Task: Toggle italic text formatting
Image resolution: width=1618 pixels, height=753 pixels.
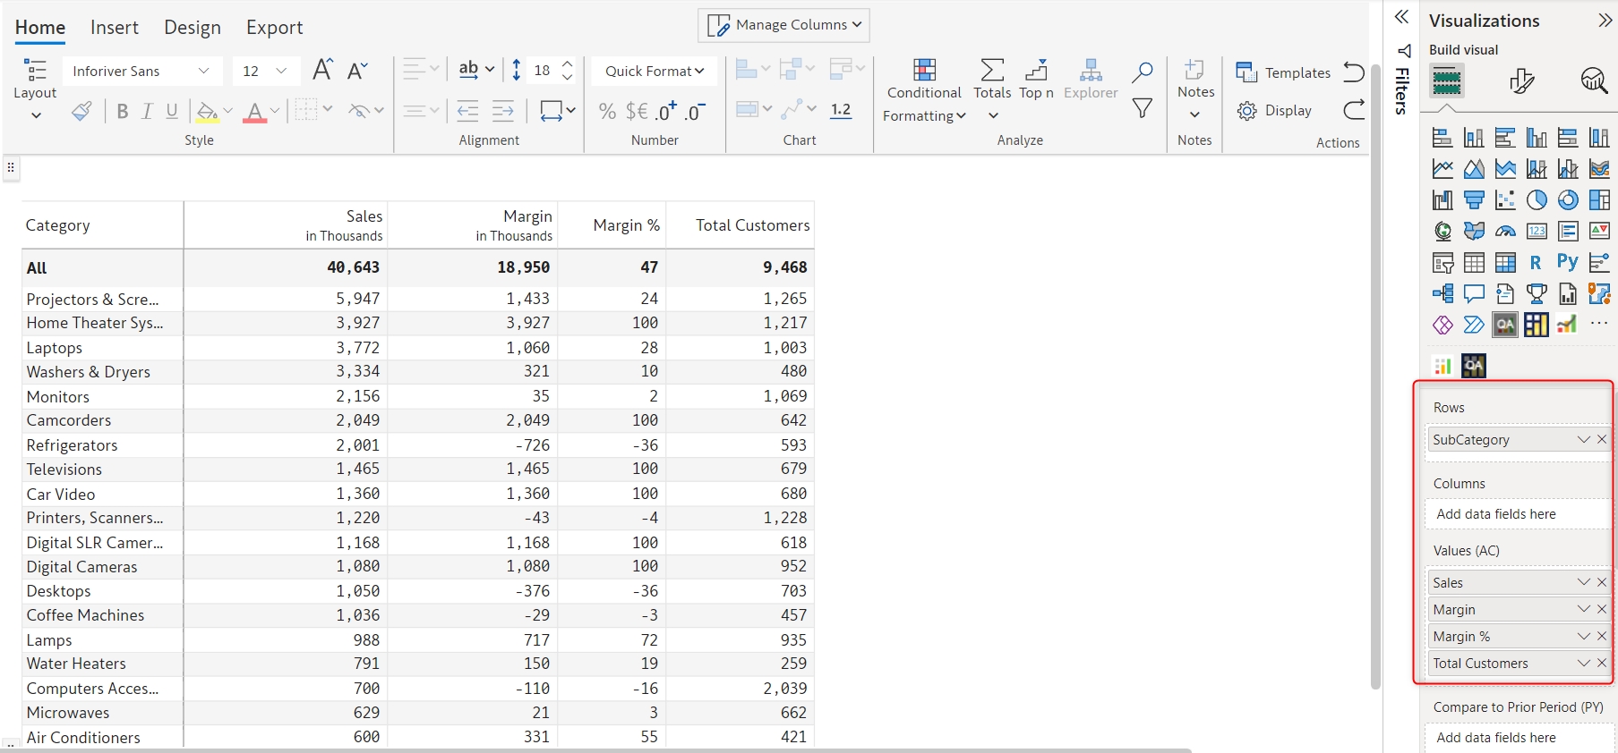Action: coord(147,111)
